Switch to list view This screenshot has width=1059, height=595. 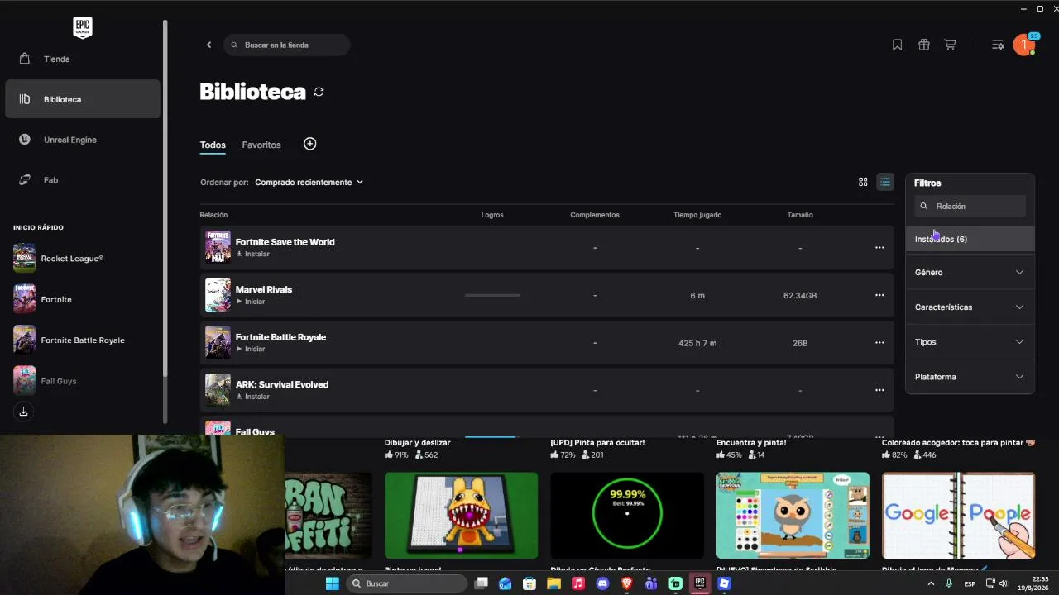point(885,182)
